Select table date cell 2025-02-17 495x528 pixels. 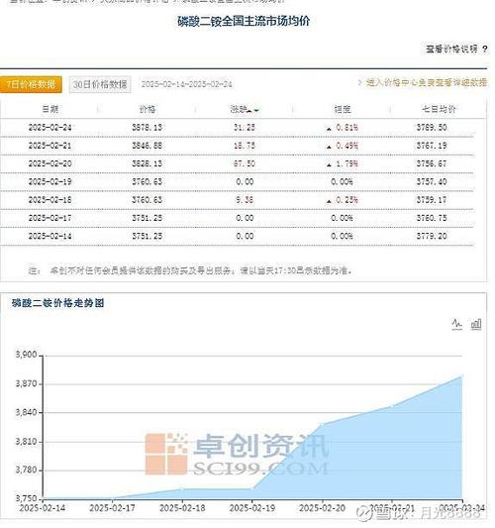pos(49,218)
